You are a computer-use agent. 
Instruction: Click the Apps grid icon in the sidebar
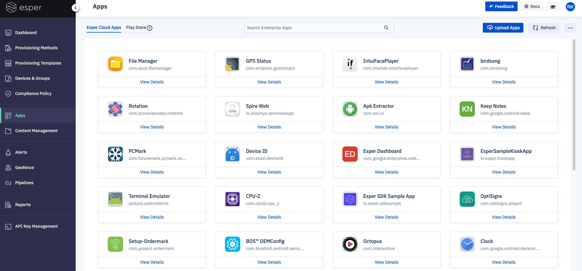point(8,115)
